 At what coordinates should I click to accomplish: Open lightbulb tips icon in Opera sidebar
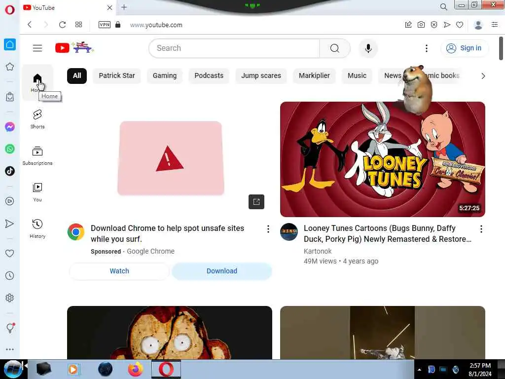10,328
